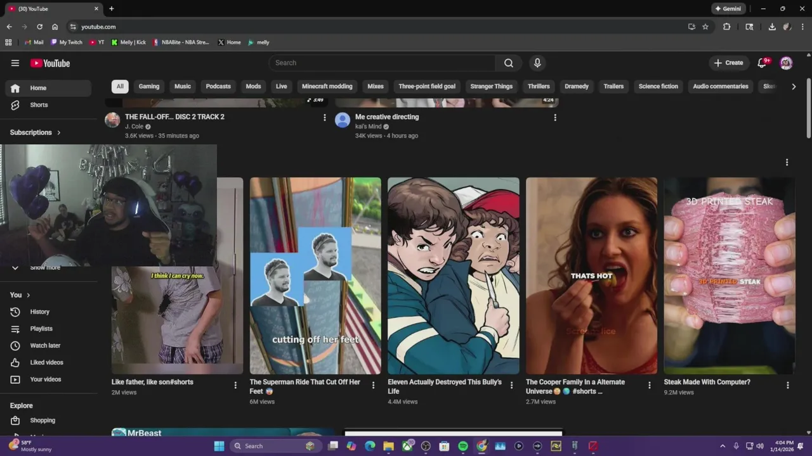Open the YouTube account avatar menu

coord(786,63)
